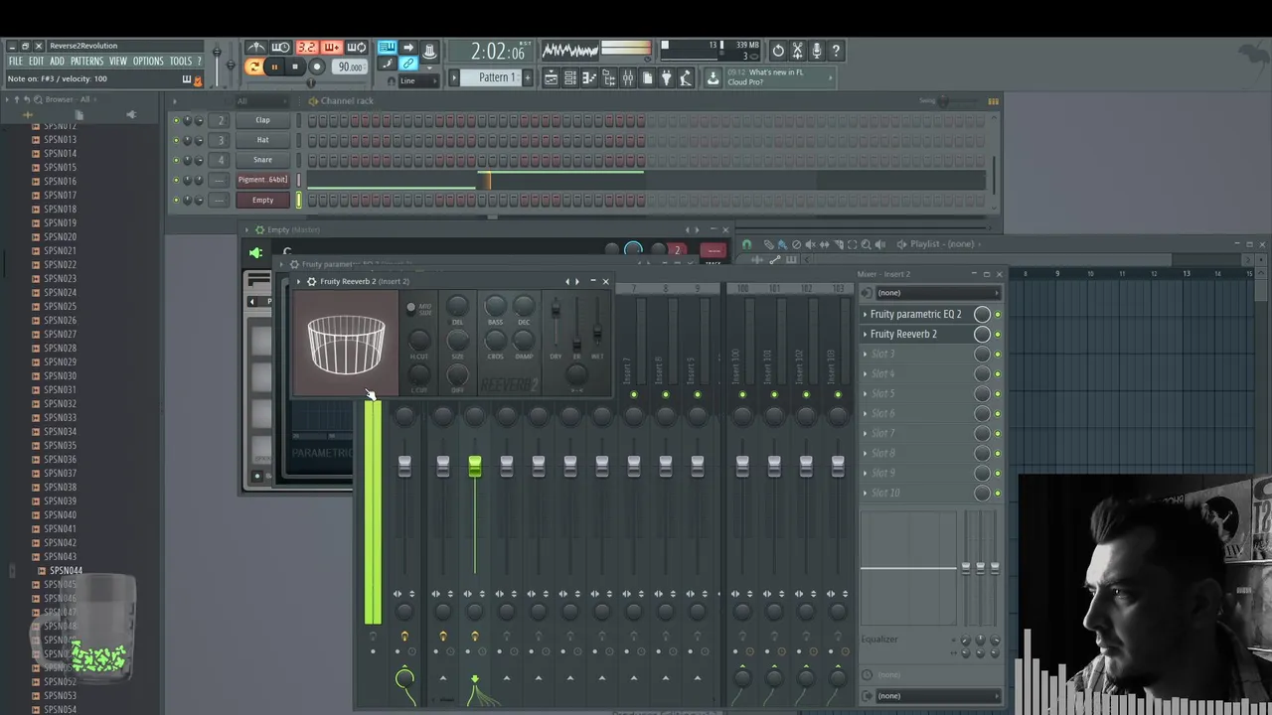Open the EDIT menu

[x=35, y=62]
